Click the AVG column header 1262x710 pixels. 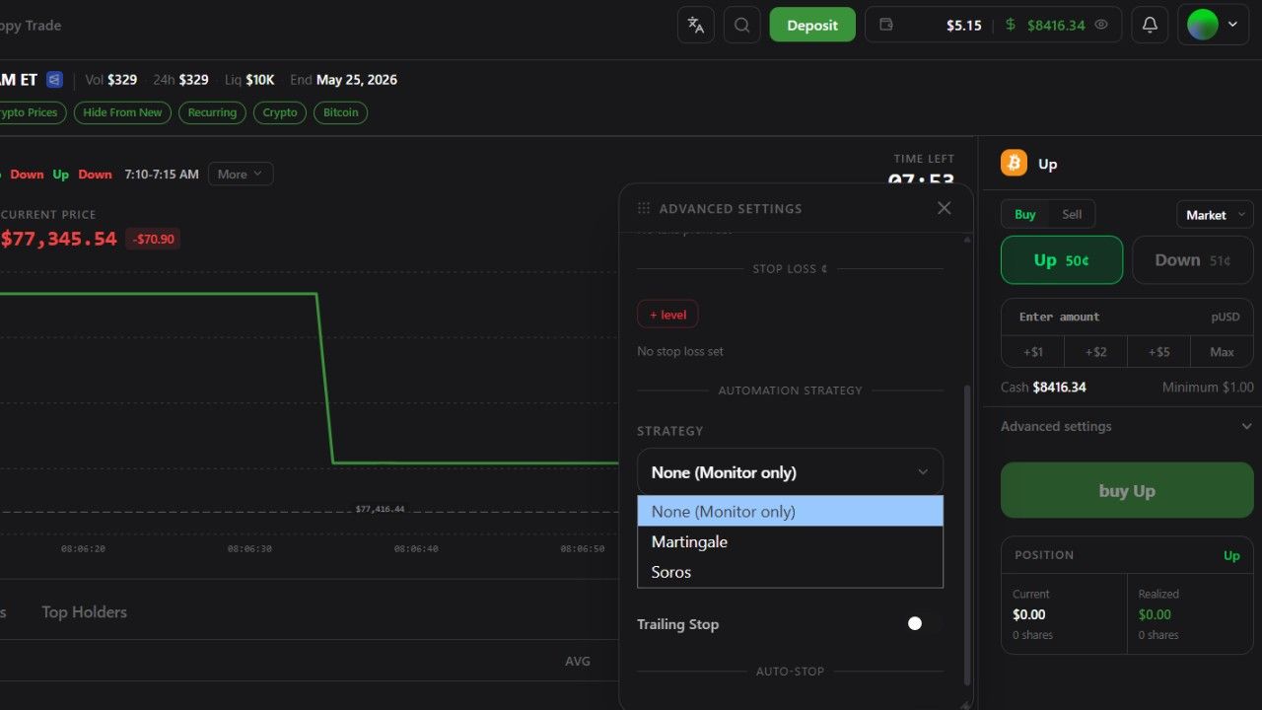point(578,661)
